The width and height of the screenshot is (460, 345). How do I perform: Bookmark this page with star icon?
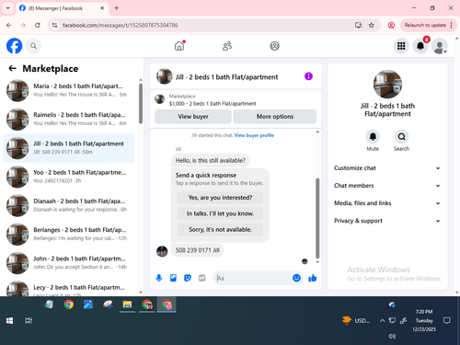click(372, 25)
